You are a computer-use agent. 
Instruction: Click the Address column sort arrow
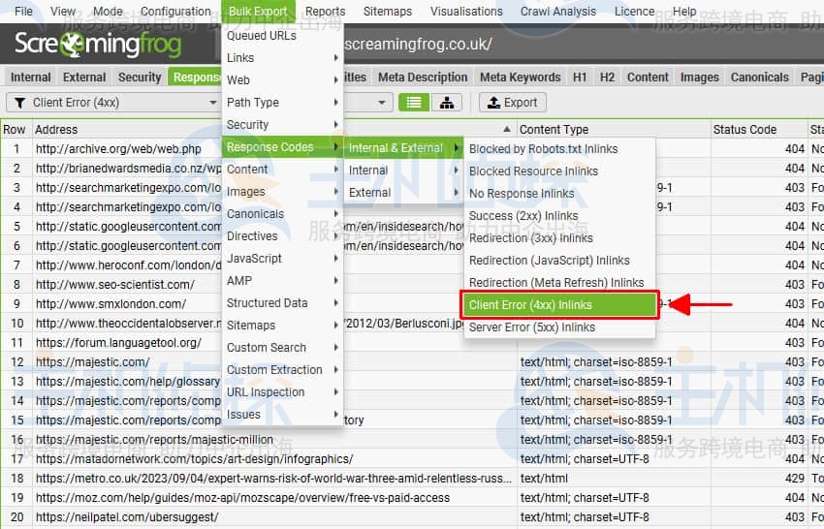click(507, 130)
